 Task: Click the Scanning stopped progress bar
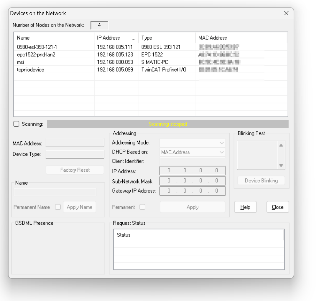click(167, 124)
